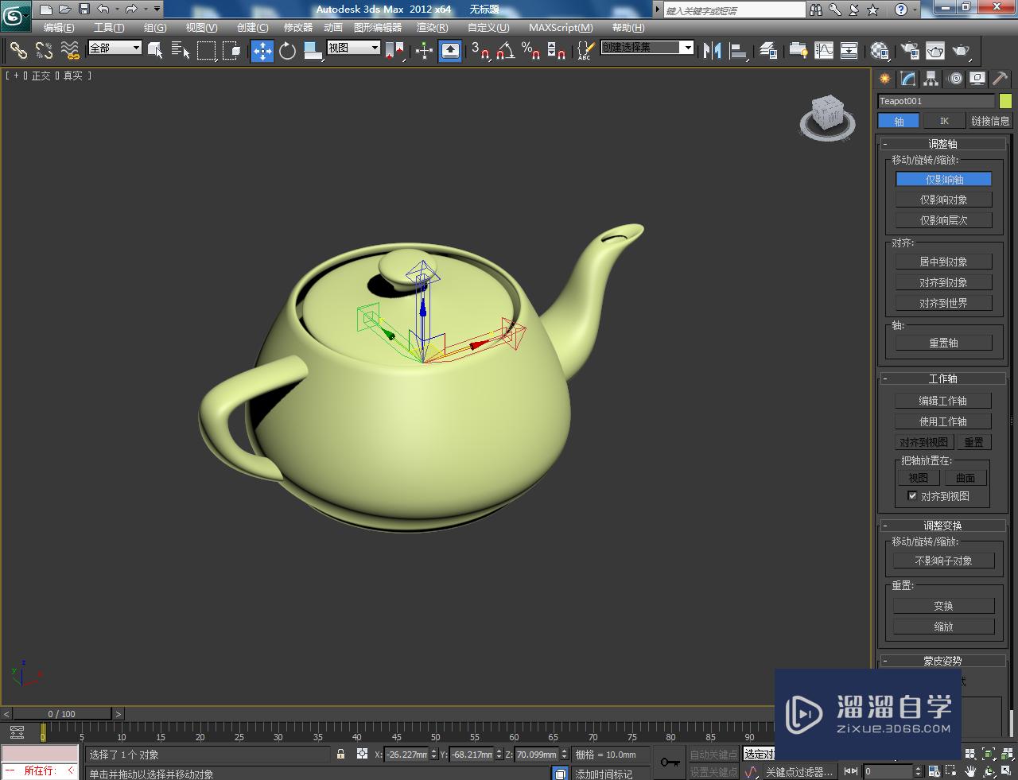
Task: Toggle Window/Crossing selection mode
Action: point(231,50)
